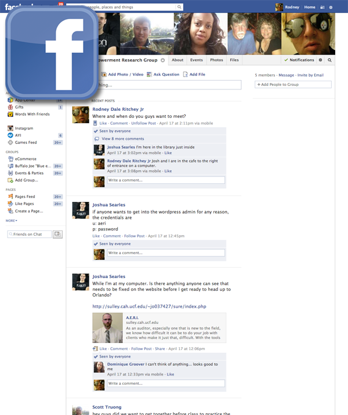The image size is (348, 415).
Task: Click the Gifts icon in sidebar
Action: coord(10,107)
